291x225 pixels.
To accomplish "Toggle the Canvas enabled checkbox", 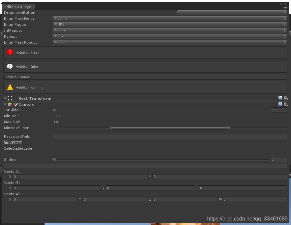I will pos(16,105).
